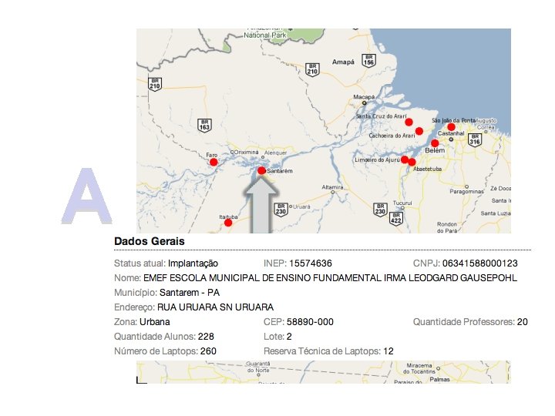555x416 pixels.
Task: Click the BR 230 shield near Tucuruí
Action: (380, 210)
